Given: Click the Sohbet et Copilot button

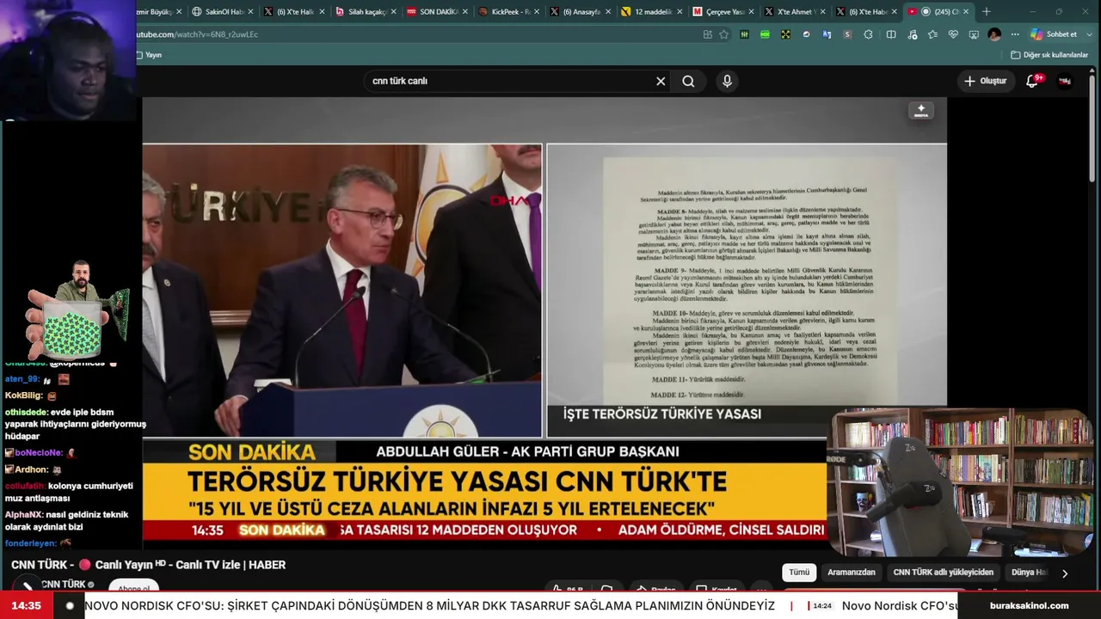Looking at the screenshot, I should coord(1055,34).
